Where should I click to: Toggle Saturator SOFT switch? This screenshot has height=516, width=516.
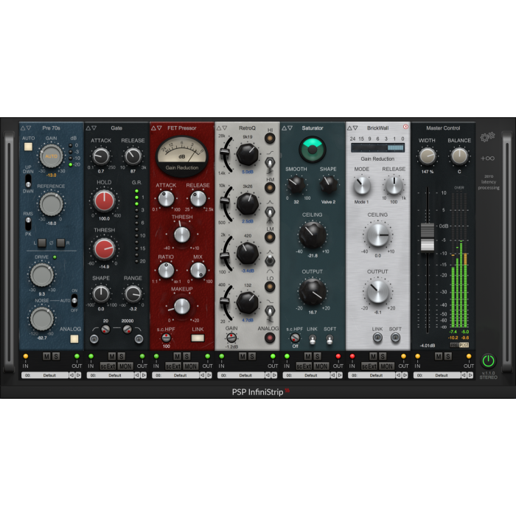coord(330,339)
